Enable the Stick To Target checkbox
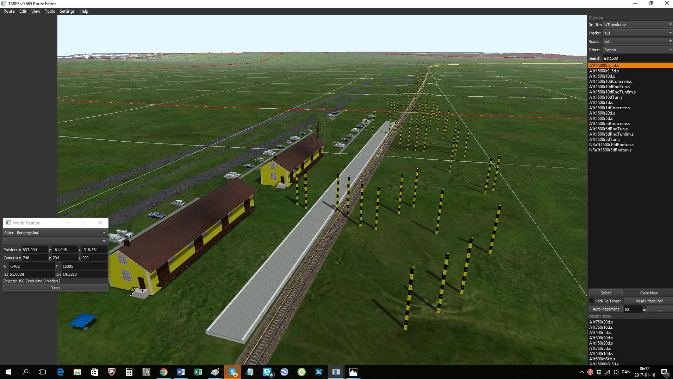 [592, 301]
